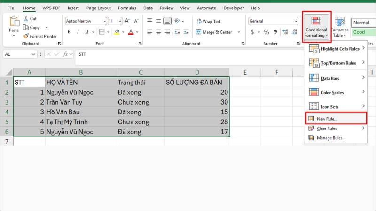The height and width of the screenshot is (211, 376).
Task: Click the Select All corner triangle
Action: click(x=9, y=73)
